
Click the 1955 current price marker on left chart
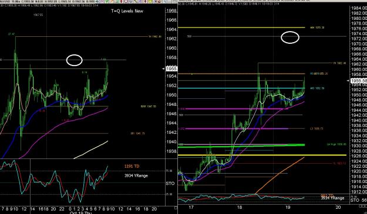[x=172, y=68]
